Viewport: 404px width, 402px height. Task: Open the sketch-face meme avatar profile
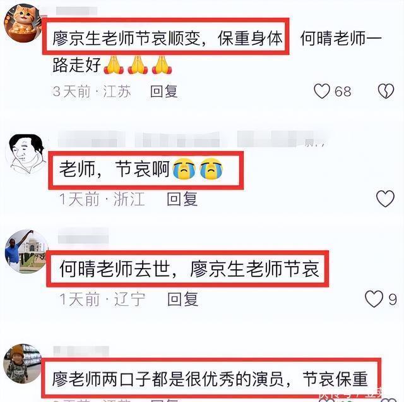point(27,153)
